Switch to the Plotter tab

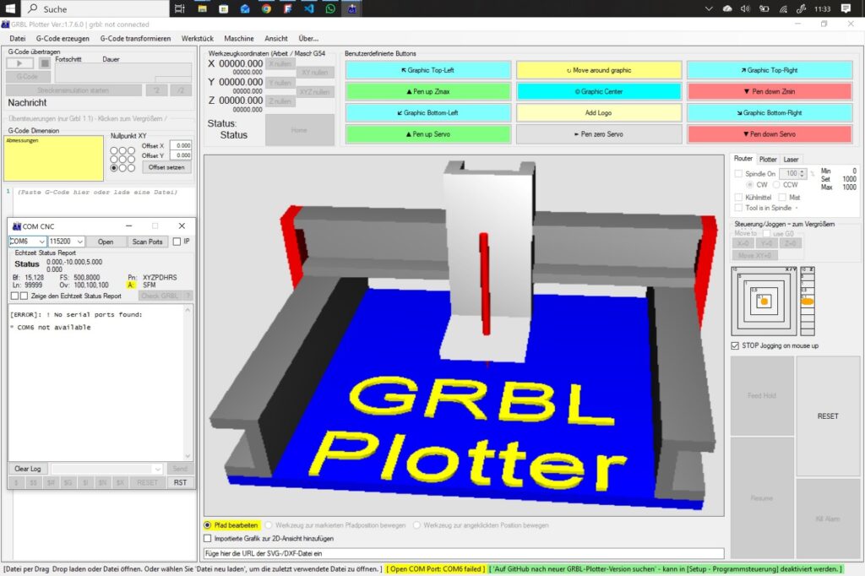(x=768, y=159)
